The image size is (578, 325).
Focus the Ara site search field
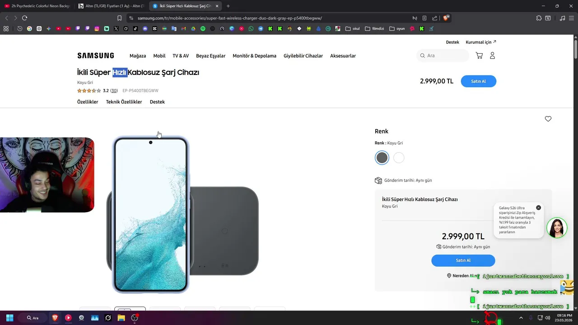pyautogui.click(x=443, y=56)
